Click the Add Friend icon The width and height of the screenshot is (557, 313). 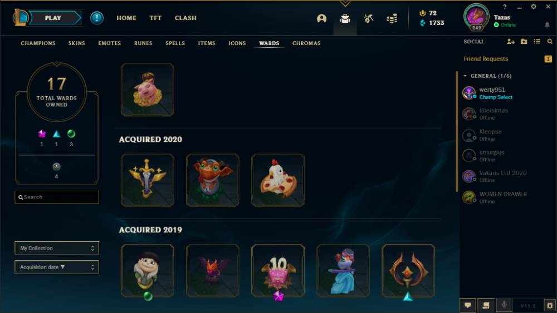(510, 42)
